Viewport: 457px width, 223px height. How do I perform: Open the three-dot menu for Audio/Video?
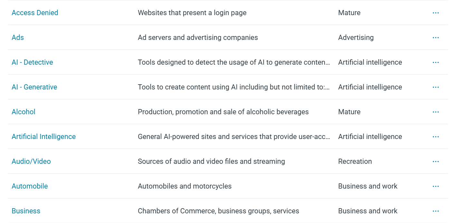point(436,162)
